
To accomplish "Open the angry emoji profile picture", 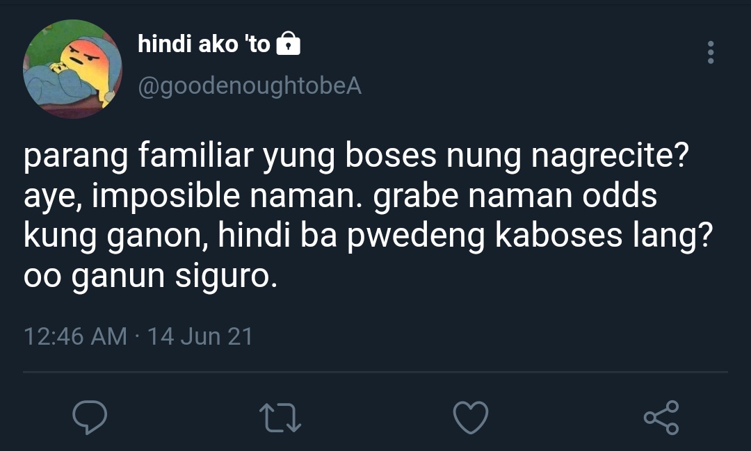I will pyautogui.click(x=72, y=69).
